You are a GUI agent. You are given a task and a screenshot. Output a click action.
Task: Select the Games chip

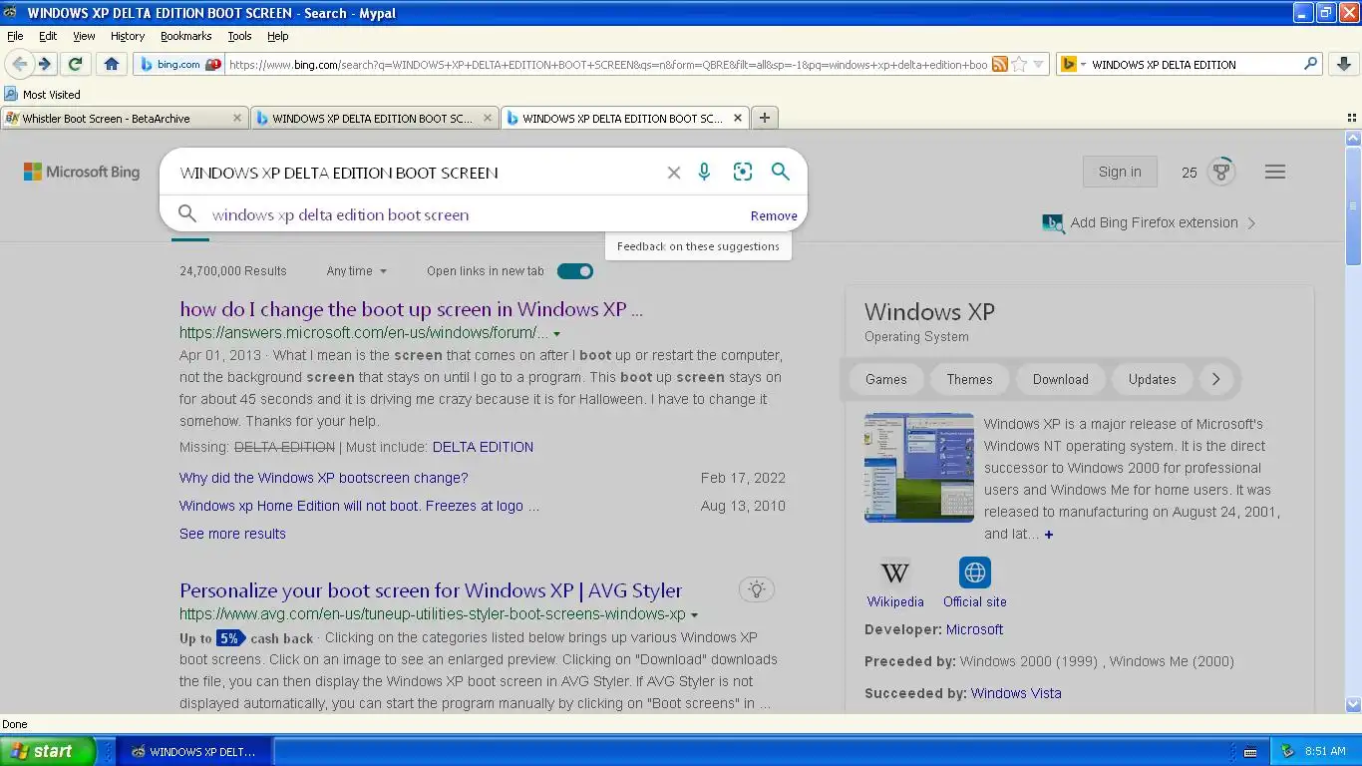coord(886,379)
